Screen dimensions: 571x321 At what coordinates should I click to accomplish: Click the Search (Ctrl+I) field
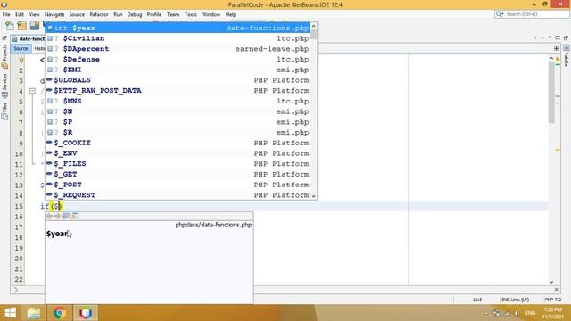coord(532,14)
